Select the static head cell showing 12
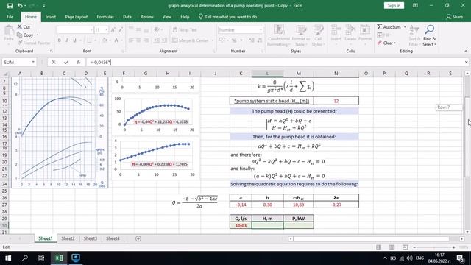Screen dimensions: 471x265 [336, 101]
